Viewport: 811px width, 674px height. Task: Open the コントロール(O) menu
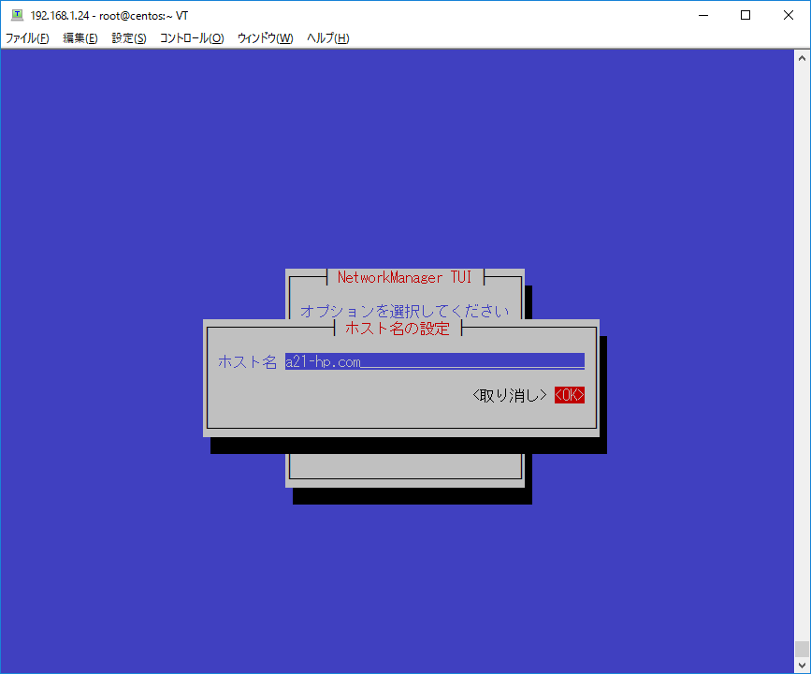point(192,38)
